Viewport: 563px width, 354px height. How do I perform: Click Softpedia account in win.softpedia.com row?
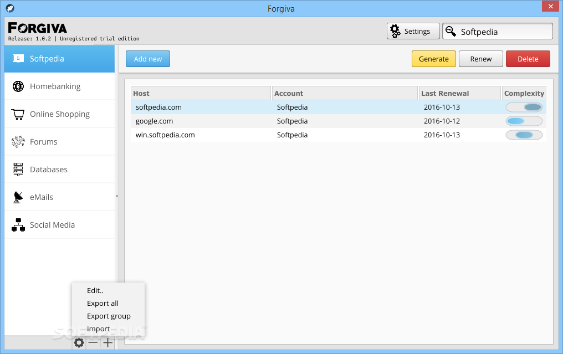click(292, 135)
